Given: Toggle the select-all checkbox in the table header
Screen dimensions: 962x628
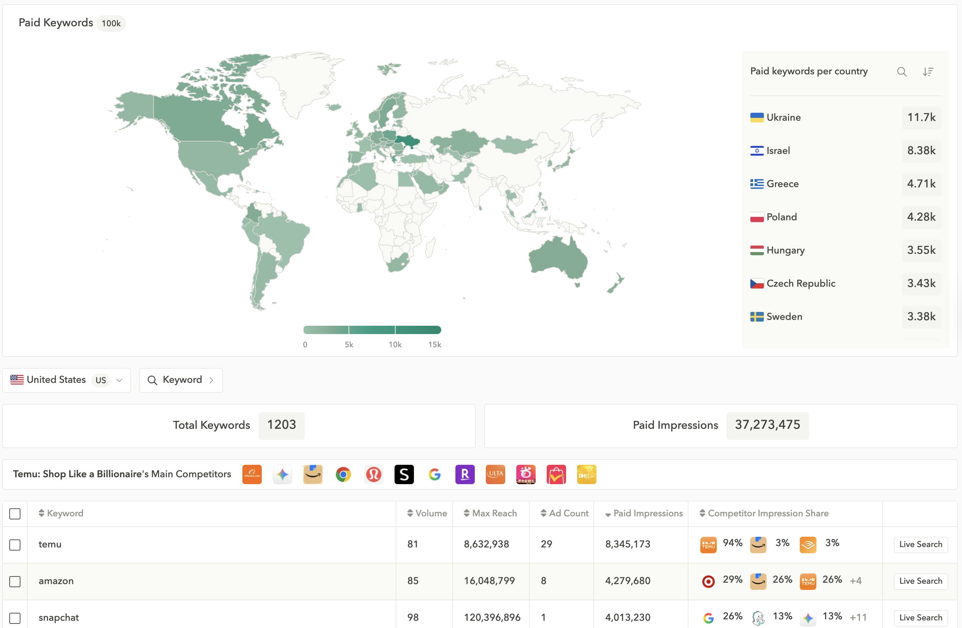Looking at the screenshot, I should [15, 514].
